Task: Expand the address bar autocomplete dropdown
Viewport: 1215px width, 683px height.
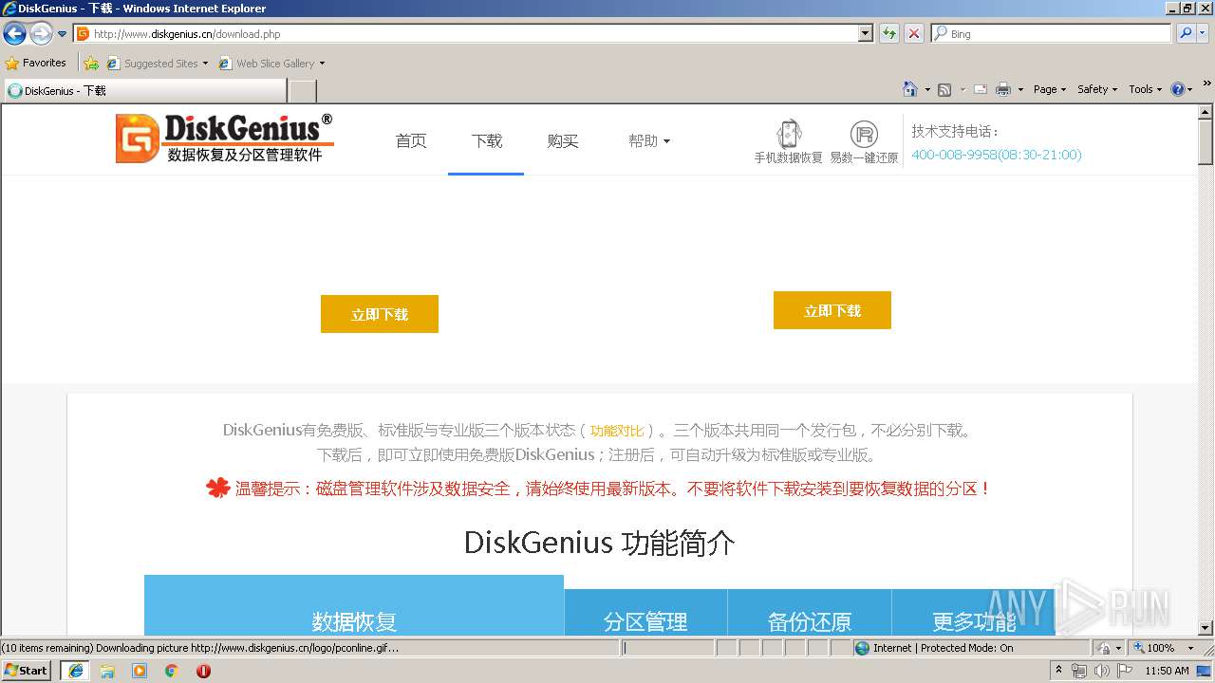Action: point(866,33)
